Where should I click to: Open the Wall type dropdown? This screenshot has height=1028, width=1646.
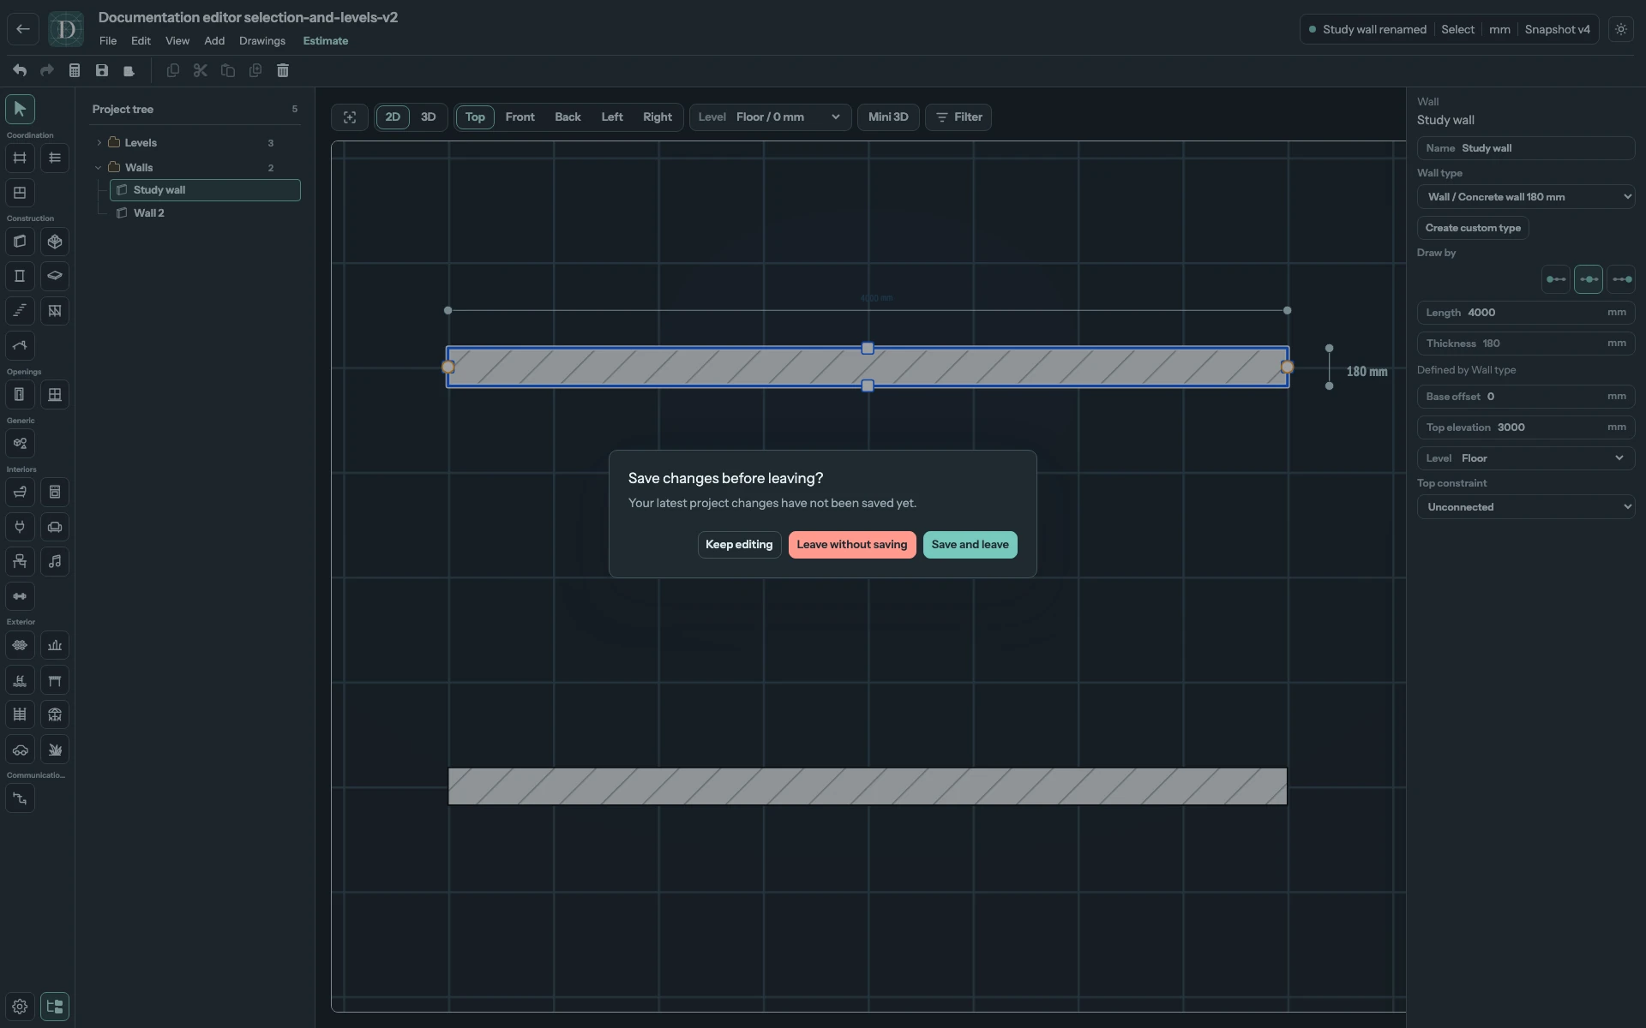point(1526,197)
